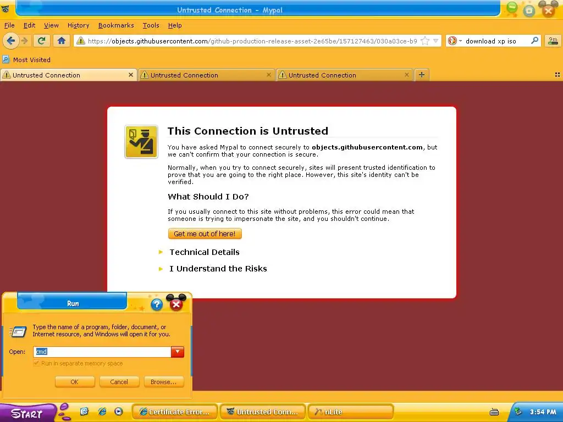Click the Mypal raccoon icon in title bar

pyautogui.click(x=5, y=9)
